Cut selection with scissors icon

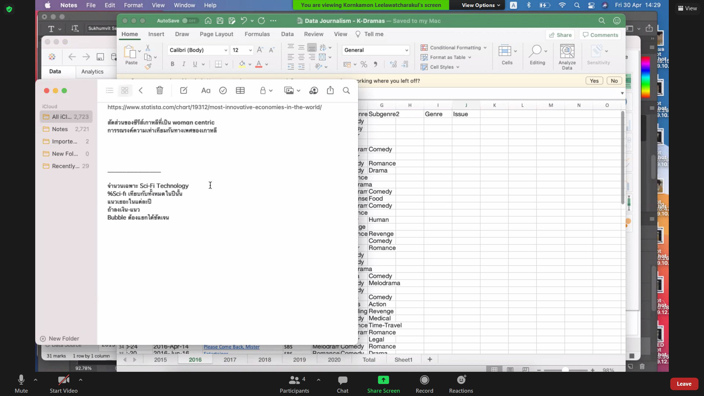pyautogui.click(x=148, y=48)
